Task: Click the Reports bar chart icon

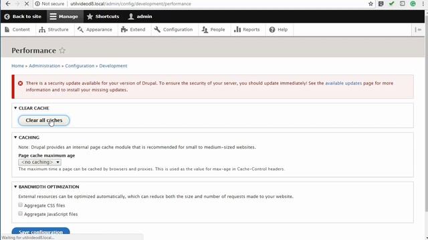Action: point(237,29)
